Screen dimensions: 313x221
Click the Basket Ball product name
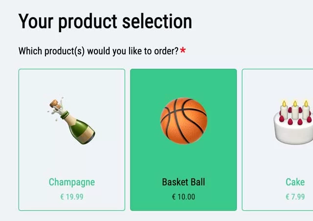183,182
